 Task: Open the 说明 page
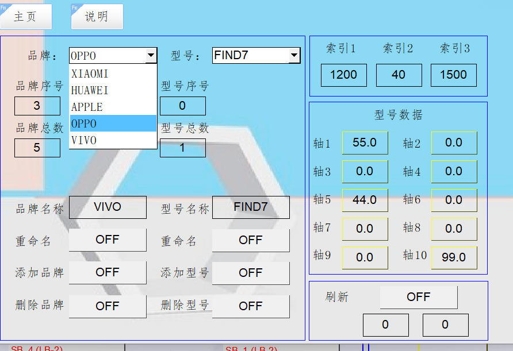pos(97,17)
